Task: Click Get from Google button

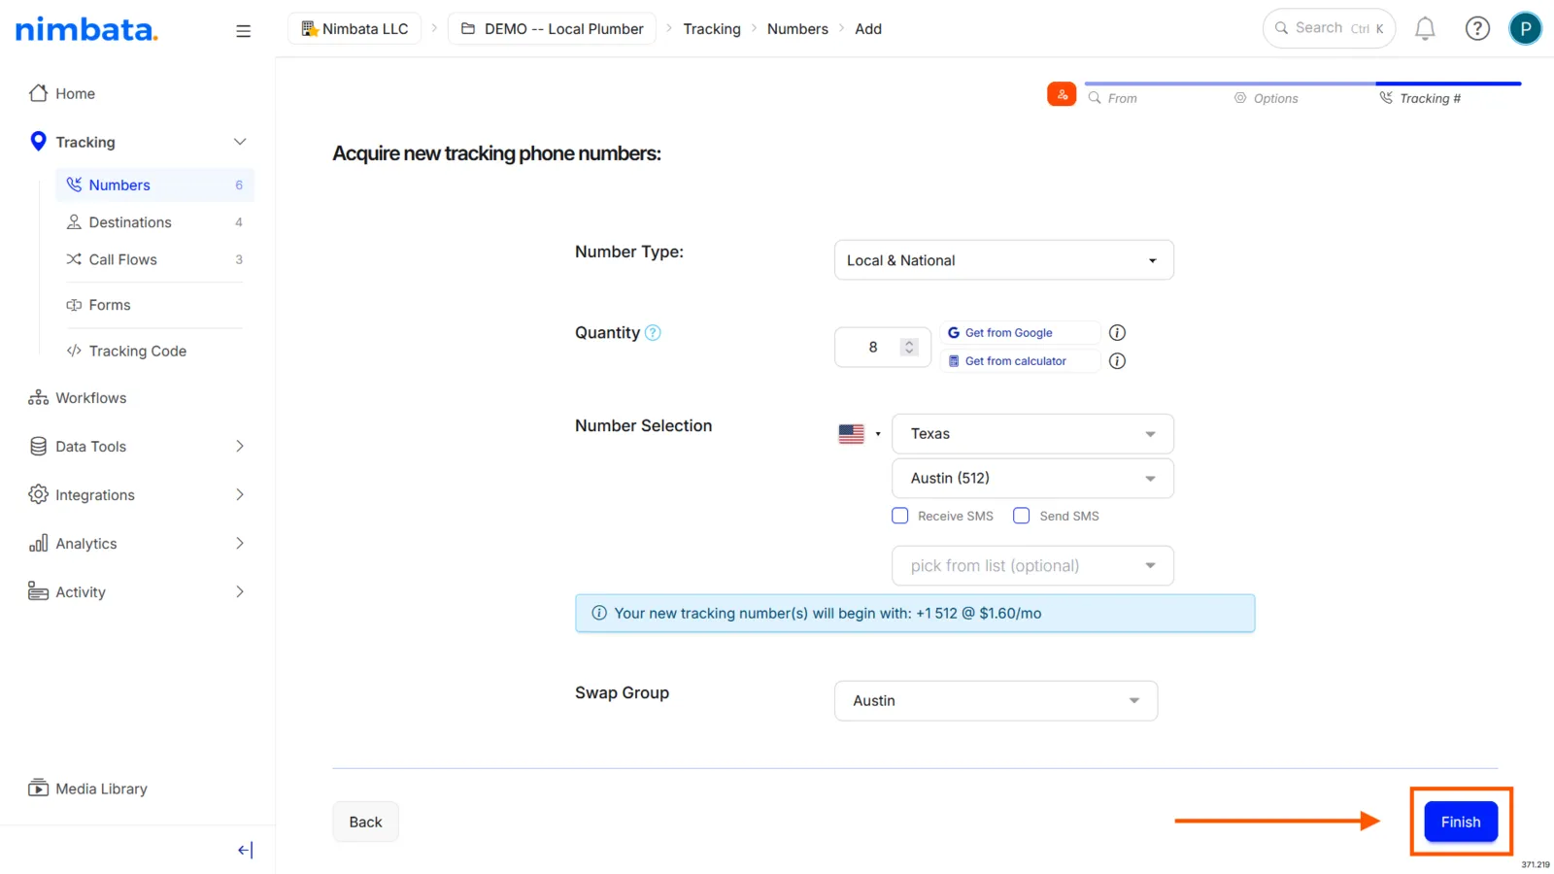Action: (1020, 333)
